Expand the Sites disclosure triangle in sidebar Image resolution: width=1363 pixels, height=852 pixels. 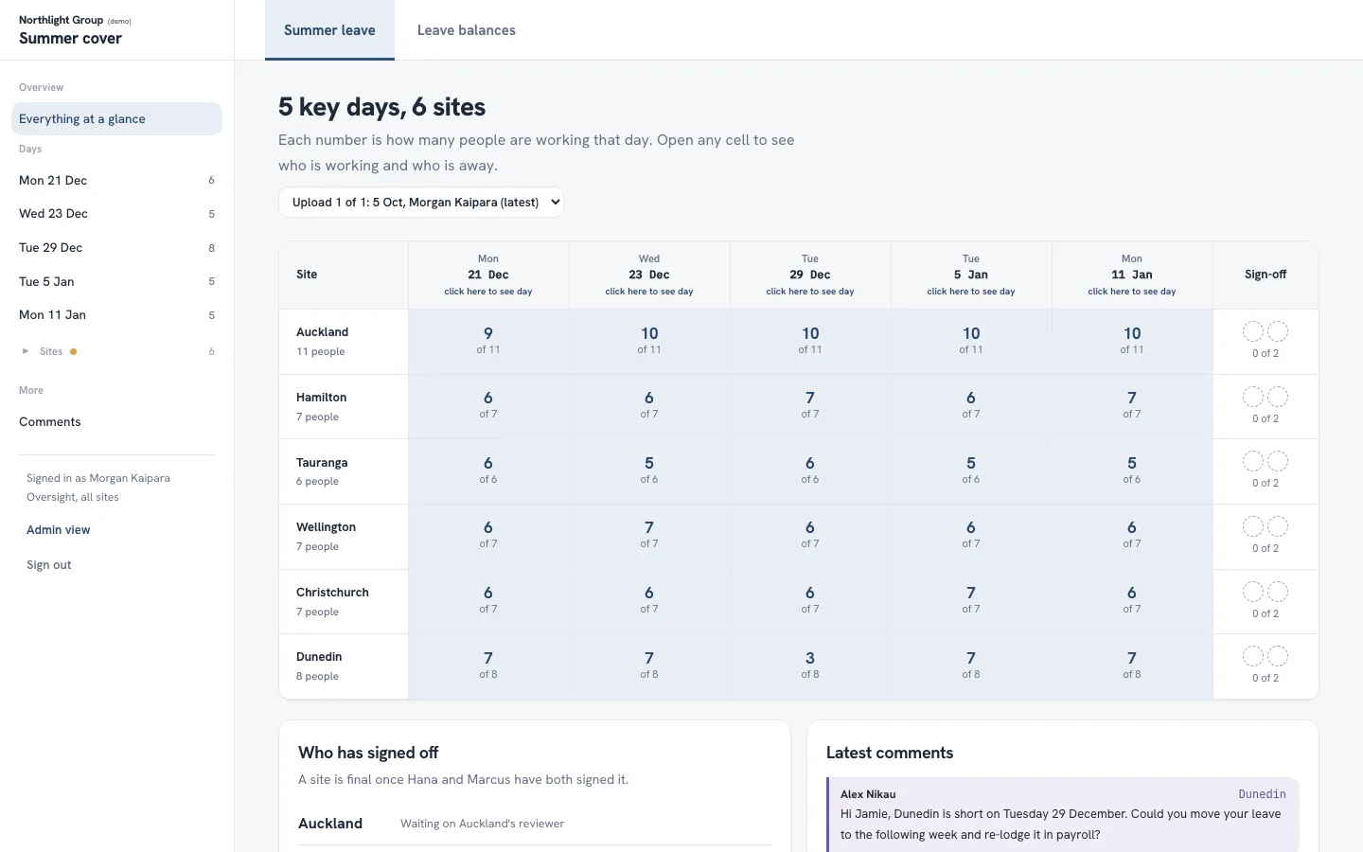point(26,351)
